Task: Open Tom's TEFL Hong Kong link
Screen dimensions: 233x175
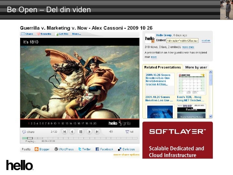Action: [190, 99]
